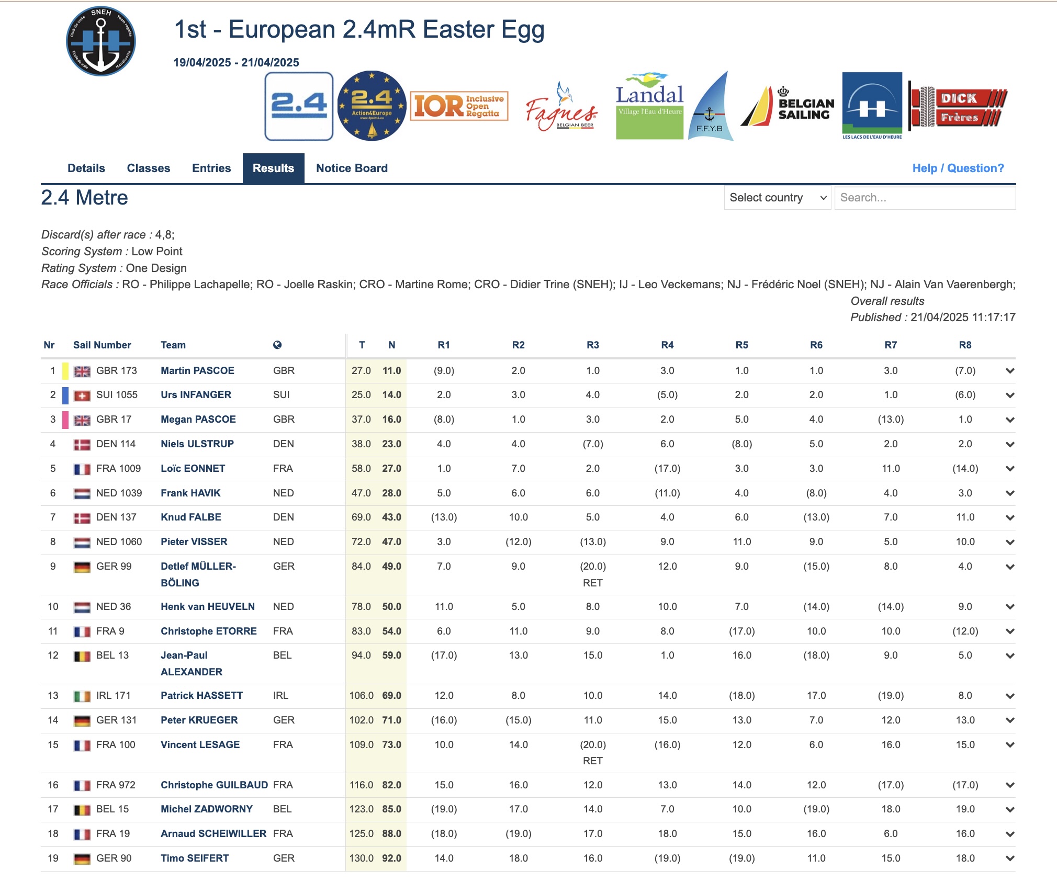Viewport: 1057px width, 882px height.
Task: Open the 2.4 class logo
Action: click(299, 106)
